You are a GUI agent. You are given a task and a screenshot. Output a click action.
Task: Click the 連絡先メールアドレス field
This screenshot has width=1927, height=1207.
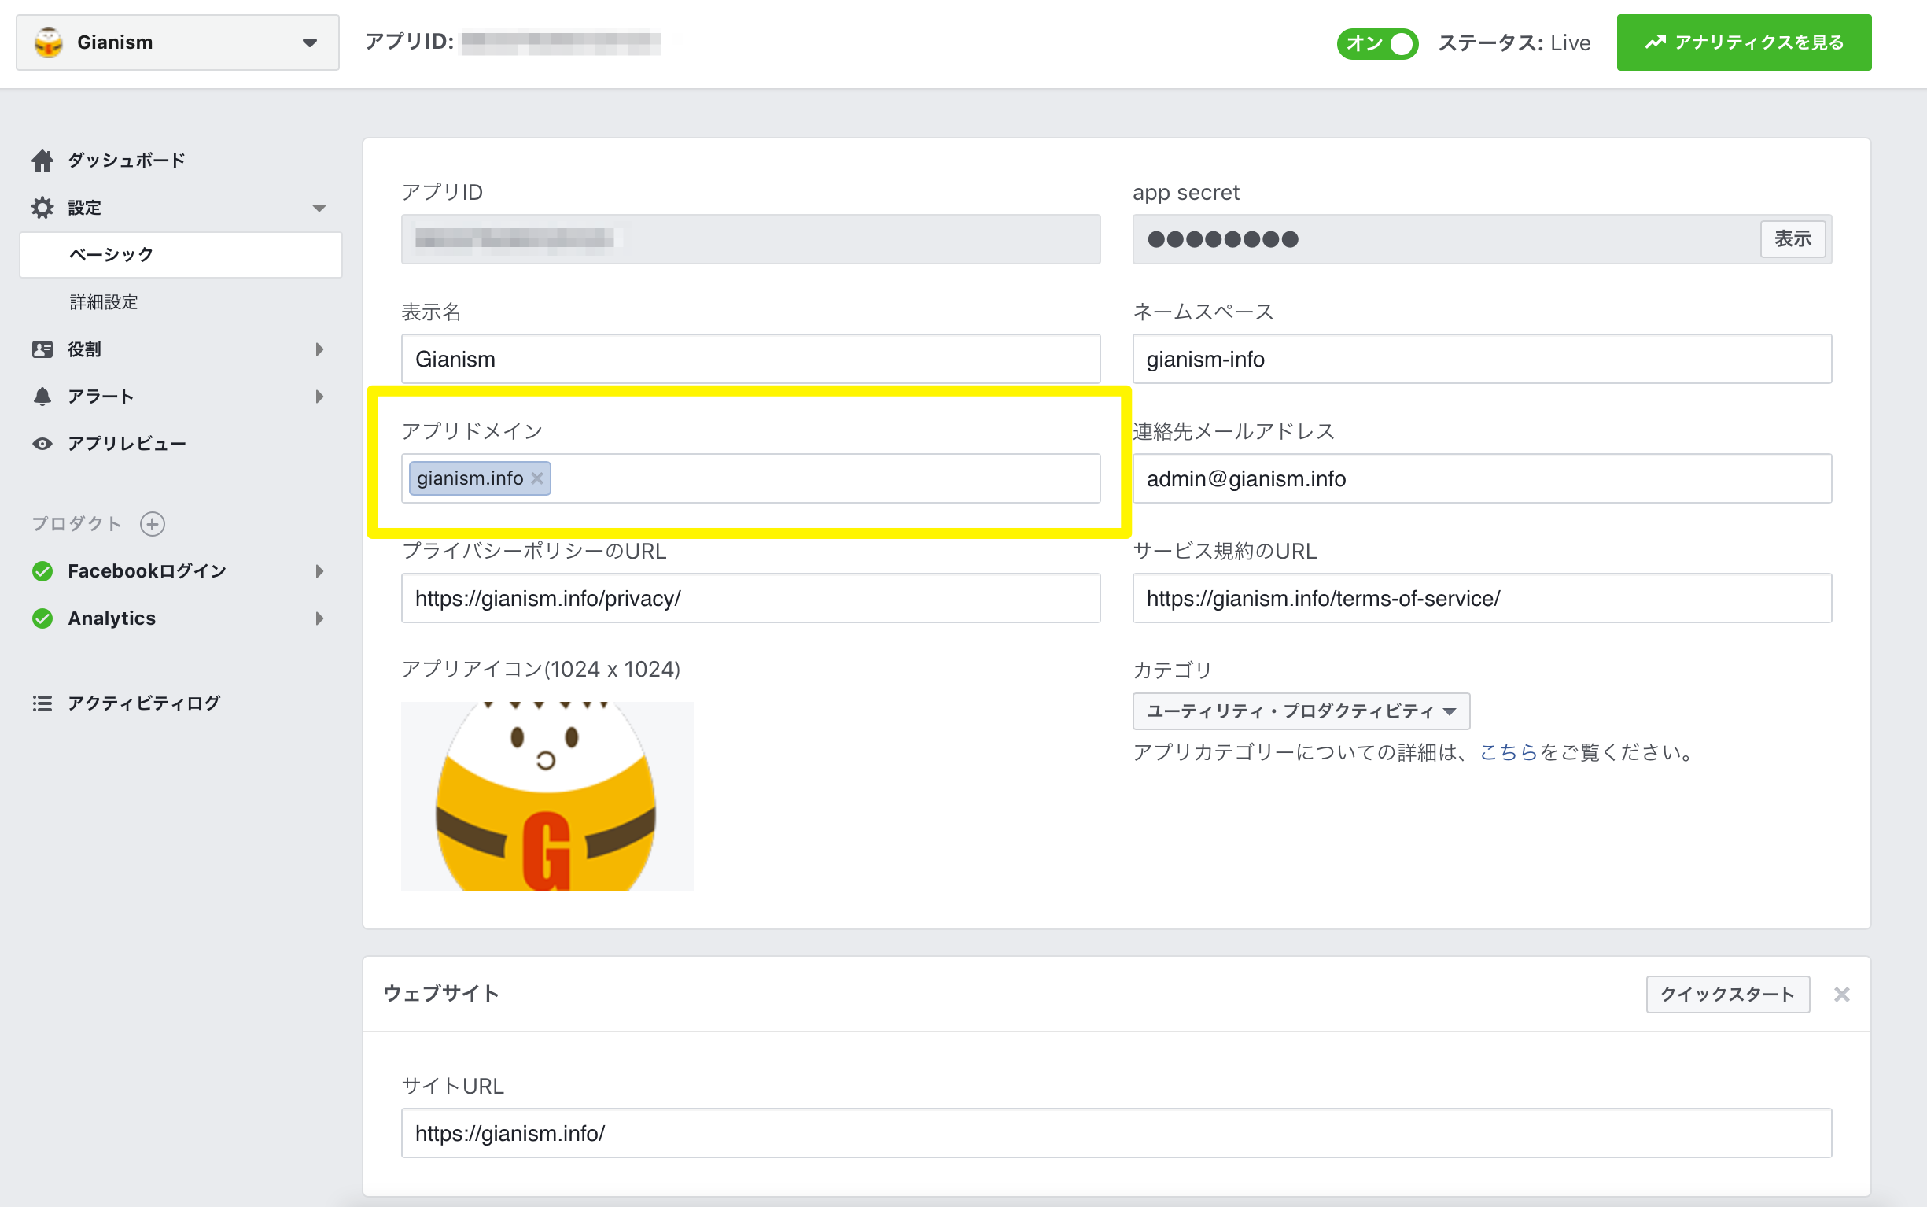point(1482,478)
